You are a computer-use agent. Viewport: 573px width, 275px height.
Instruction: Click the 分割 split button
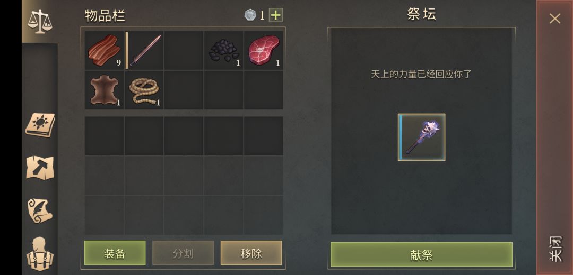tap(183, 253)
